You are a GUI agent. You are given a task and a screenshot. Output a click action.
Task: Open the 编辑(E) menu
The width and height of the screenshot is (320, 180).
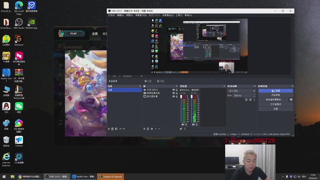point(120,15)
